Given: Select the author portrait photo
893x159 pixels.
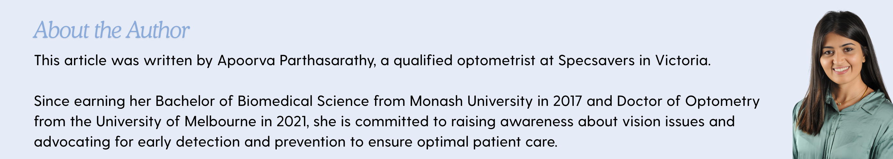Looking at the screenshot, I should pos(842,85).
